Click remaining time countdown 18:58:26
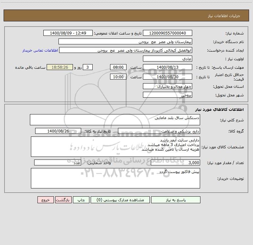The image size is (253, 245). click(60, 67)
